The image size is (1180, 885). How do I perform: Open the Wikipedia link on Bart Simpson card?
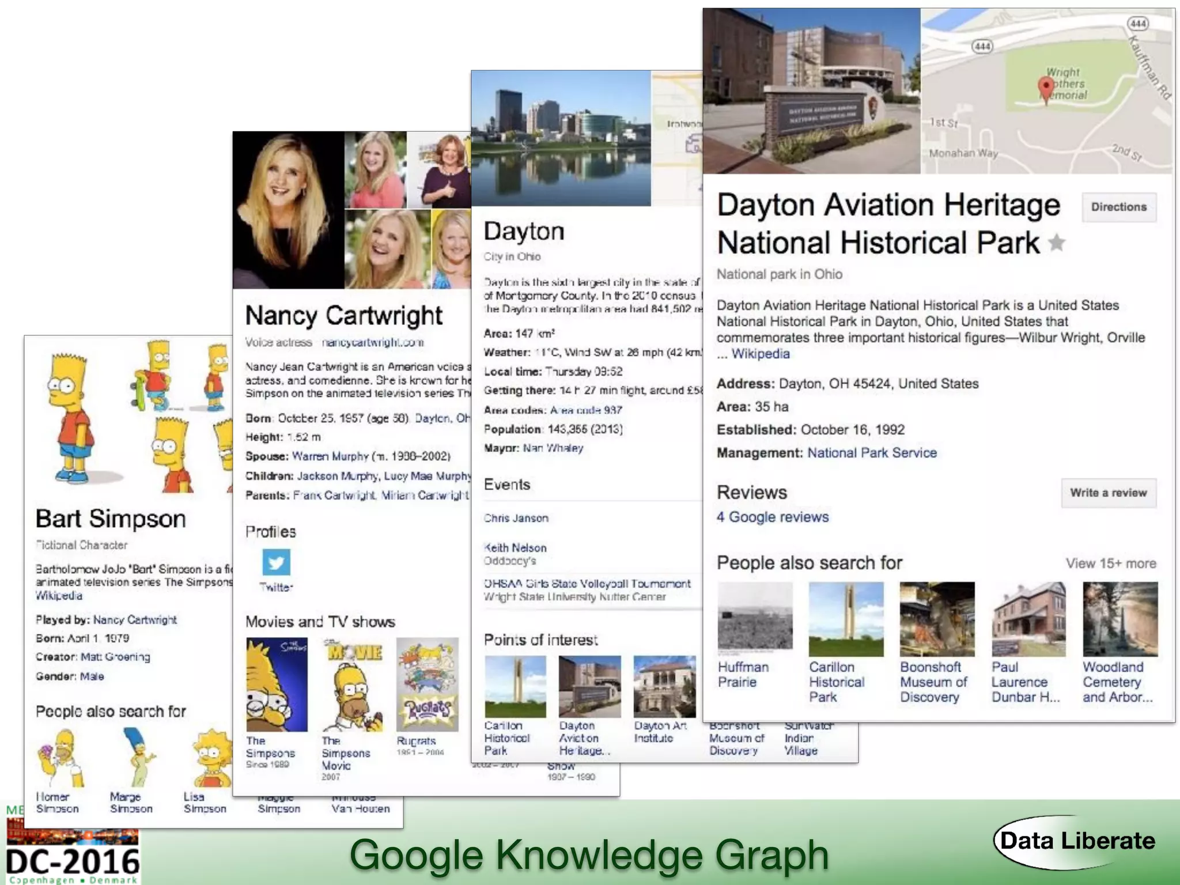59,596
